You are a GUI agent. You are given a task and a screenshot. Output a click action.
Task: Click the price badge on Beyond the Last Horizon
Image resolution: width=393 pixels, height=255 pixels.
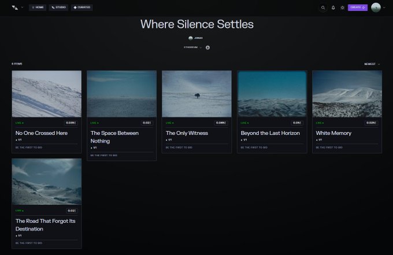[x=297, y=123]
